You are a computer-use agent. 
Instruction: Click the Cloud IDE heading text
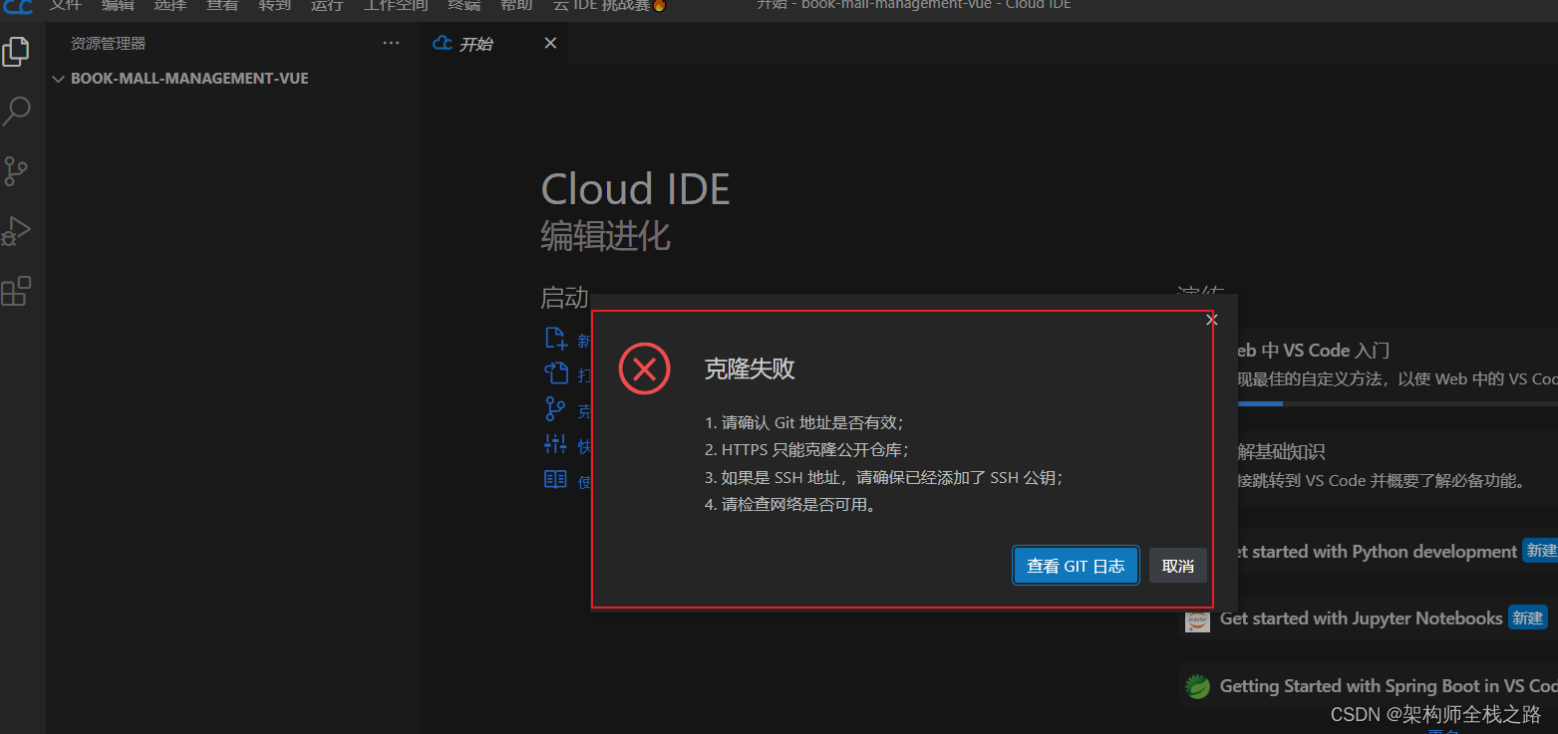635,189
